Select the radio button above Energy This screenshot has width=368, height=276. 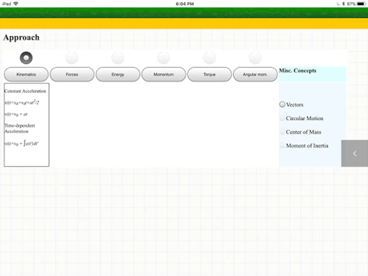click(x=118, y=58)
